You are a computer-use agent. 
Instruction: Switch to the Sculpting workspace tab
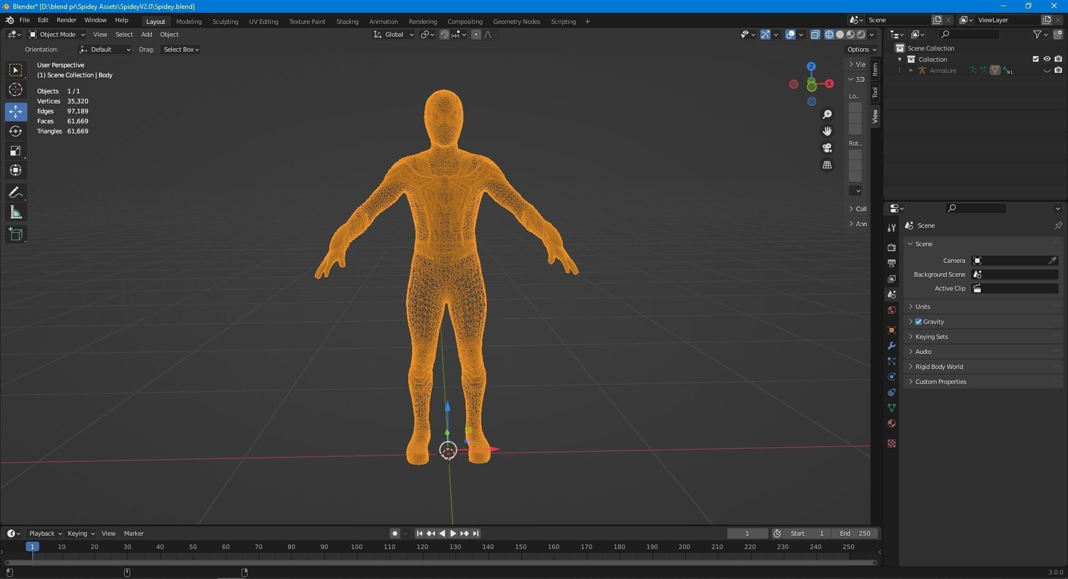coord(225,22)
